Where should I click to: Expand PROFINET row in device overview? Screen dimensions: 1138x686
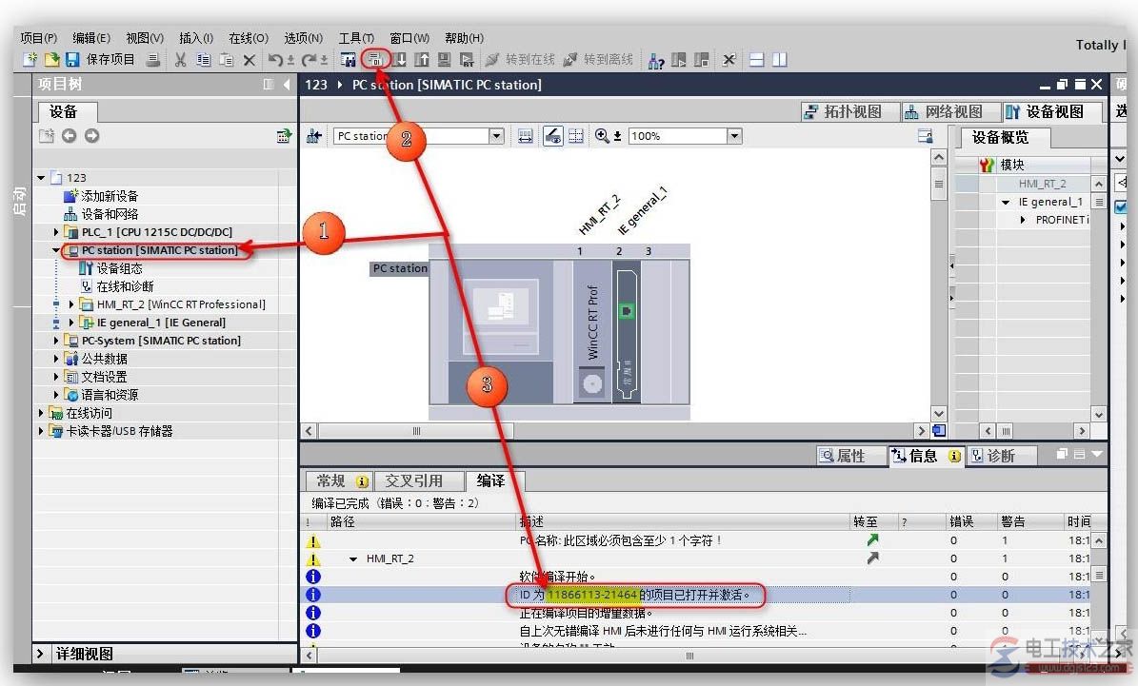[1023, 220]
